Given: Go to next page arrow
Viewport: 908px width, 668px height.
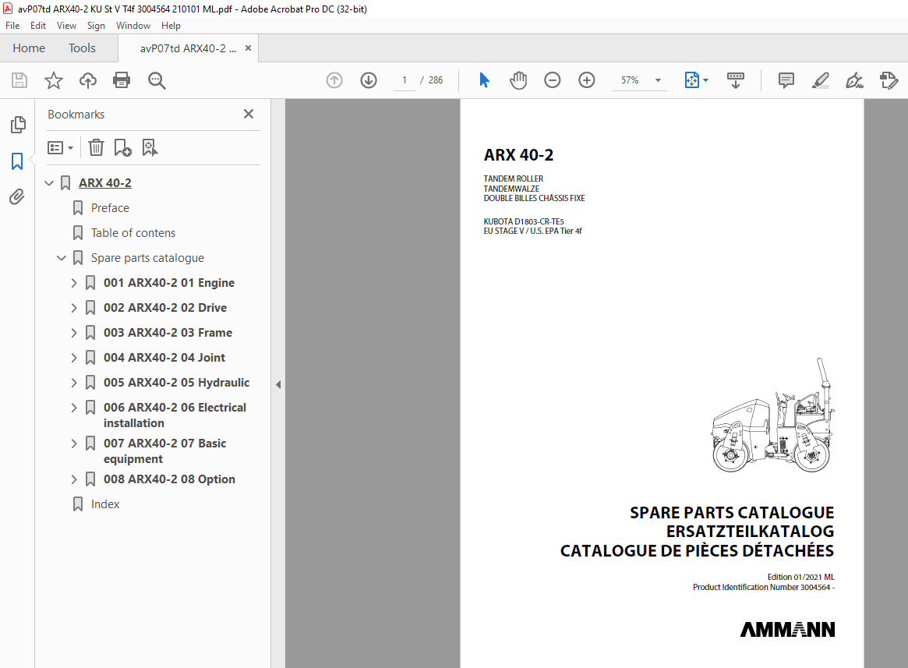Looking at the screenshot, I should [369, 80].
